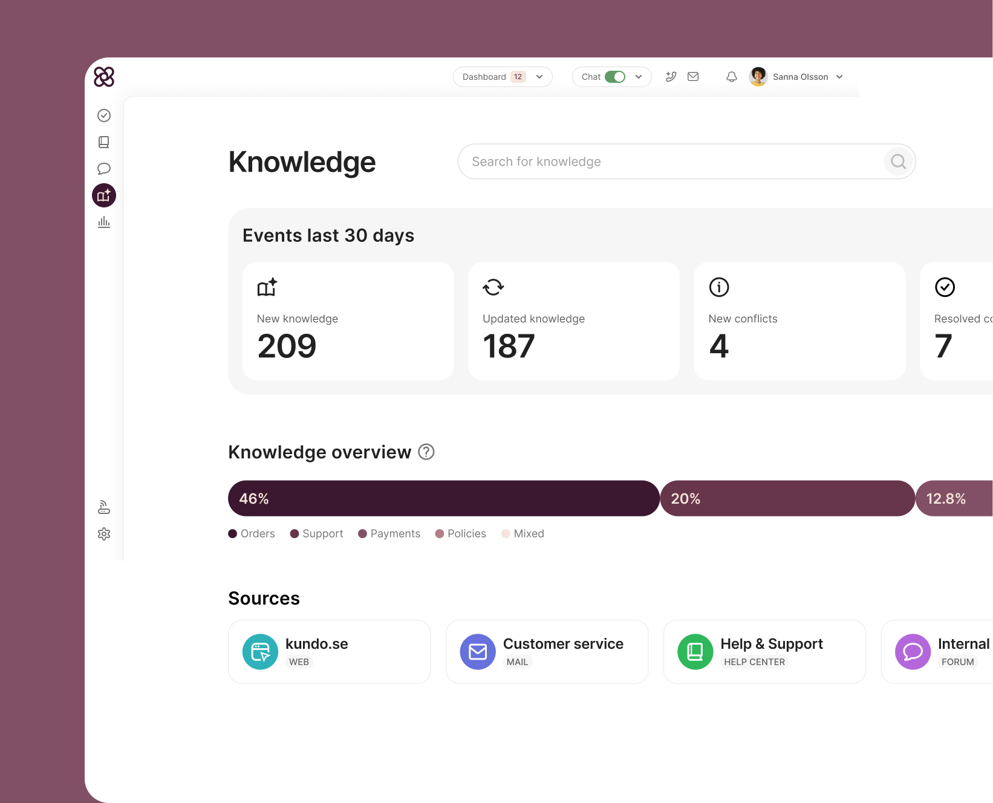Focus the Search for knowledge field
Image resolution: width=993 pixels, height=803 pixels.
tap(686, 161)
